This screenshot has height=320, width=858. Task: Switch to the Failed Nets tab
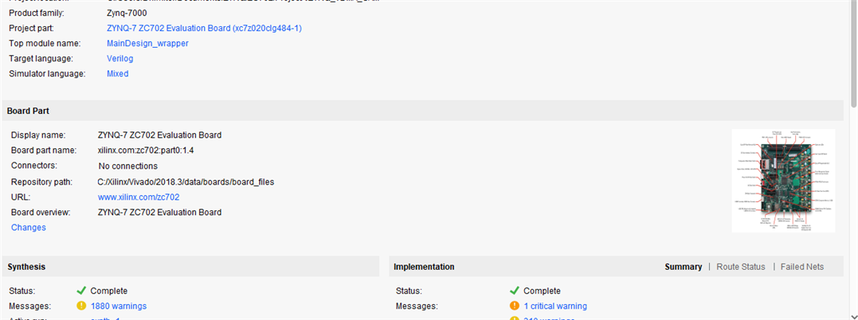click(801, 267)
